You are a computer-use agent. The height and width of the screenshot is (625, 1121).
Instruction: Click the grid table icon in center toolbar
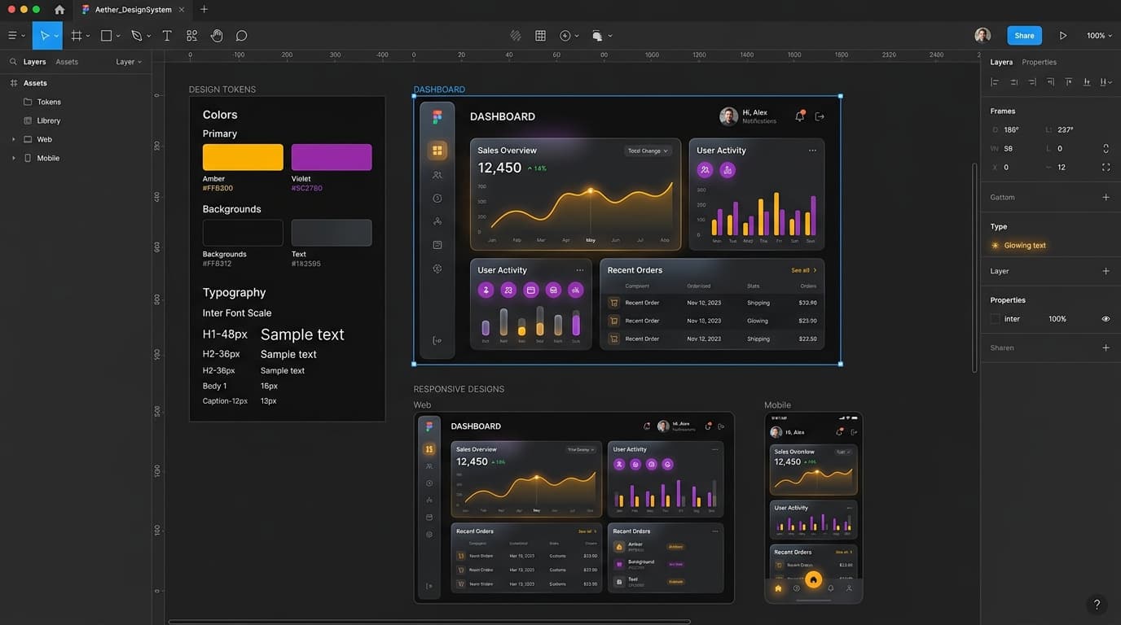(x=540, y=36)
